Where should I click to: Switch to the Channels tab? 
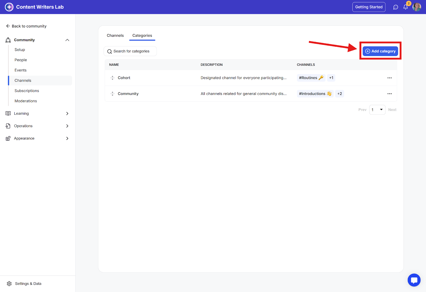pos(115,35)
